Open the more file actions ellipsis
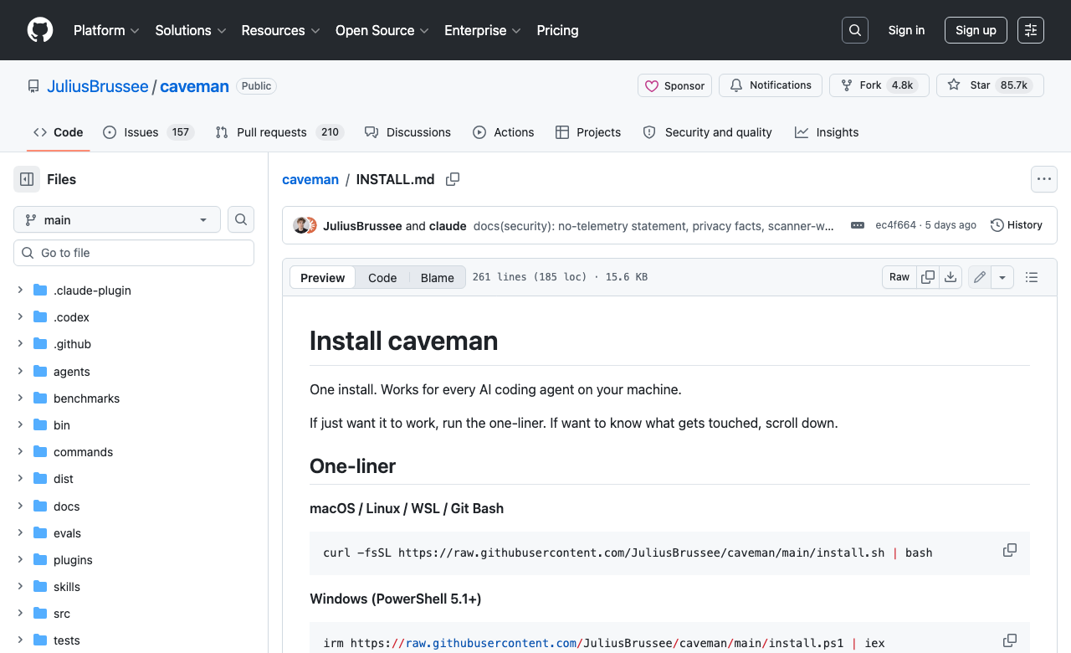Image resolution: width=1071 pixels, height=653 pixels. (x=1043, y=179)
